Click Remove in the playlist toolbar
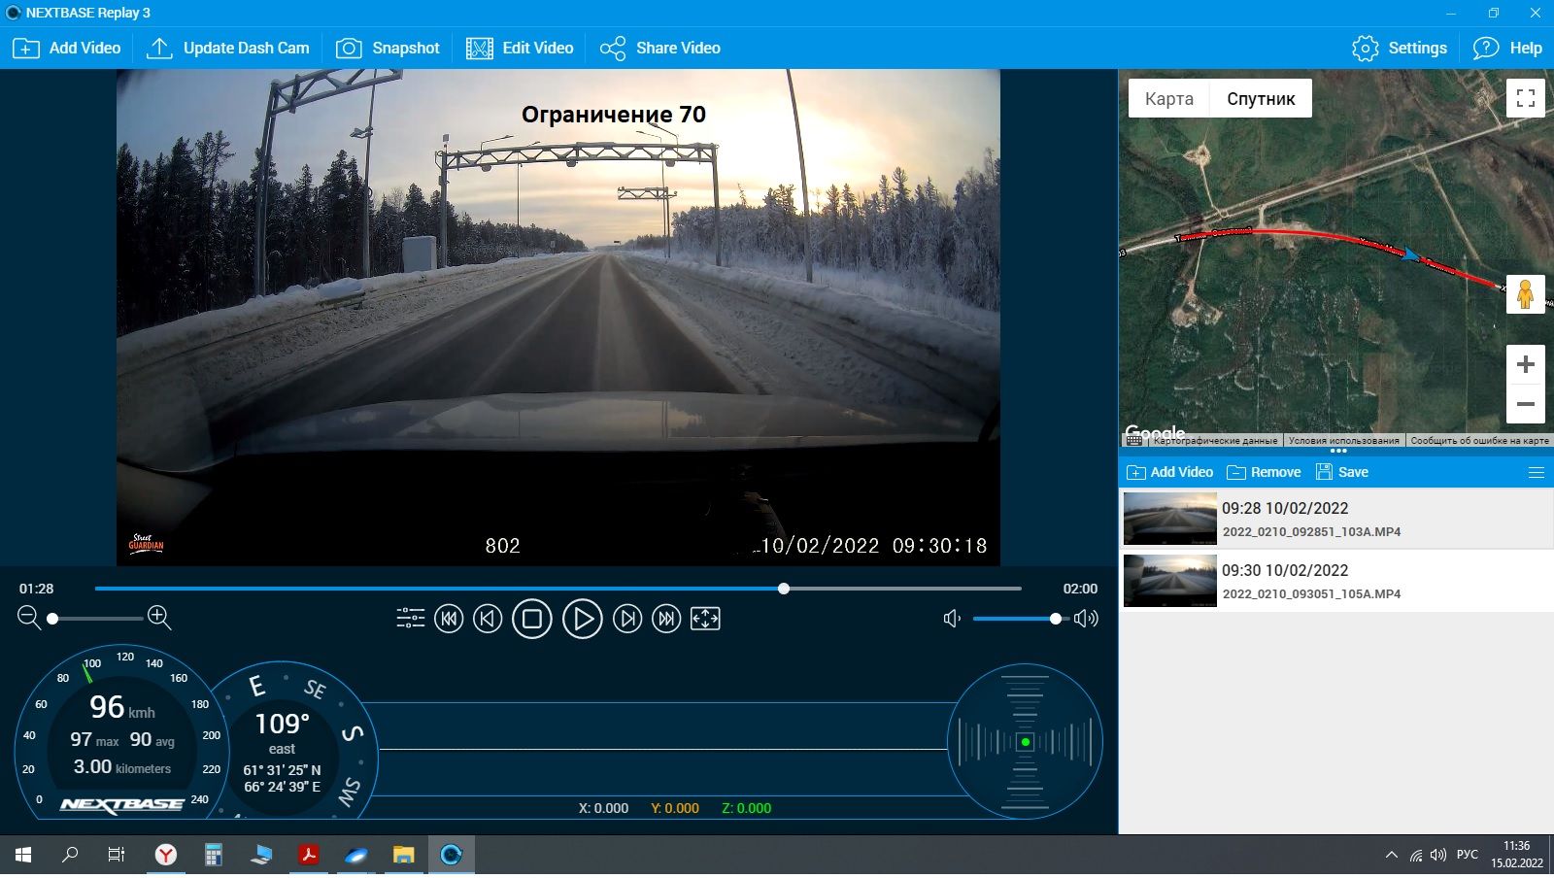1554x878 pixels. pos(1264,472)
